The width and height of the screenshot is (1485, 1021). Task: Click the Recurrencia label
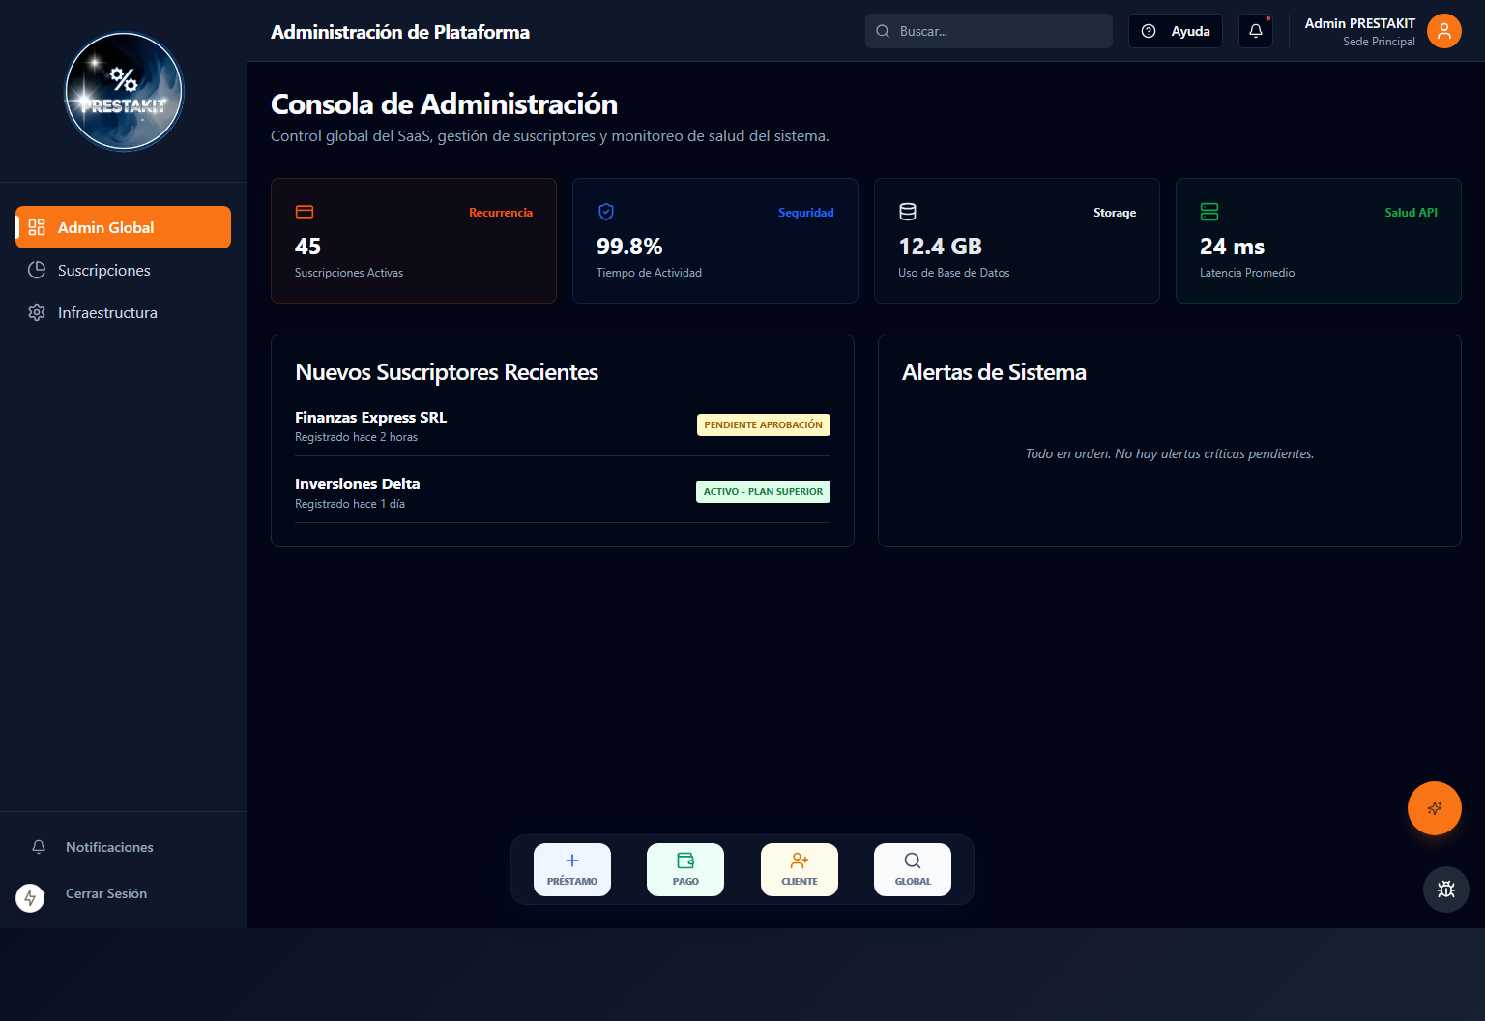(501, 213)
